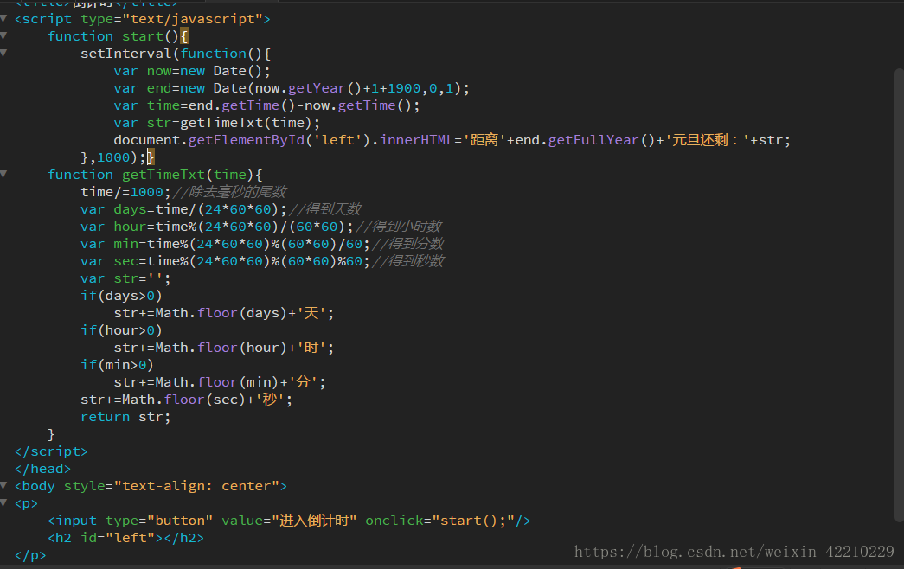Click "str+=Math.floor(days)+'天';" line
904x569 pixels.
point(224,313)
